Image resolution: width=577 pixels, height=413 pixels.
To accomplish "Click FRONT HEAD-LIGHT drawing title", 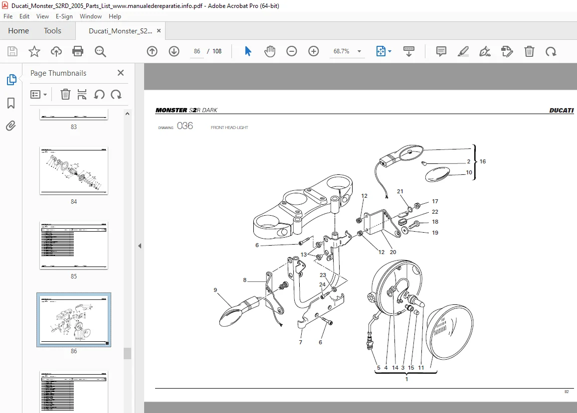I will [229, 128].
